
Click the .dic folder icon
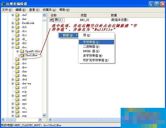tap(17, 31)
